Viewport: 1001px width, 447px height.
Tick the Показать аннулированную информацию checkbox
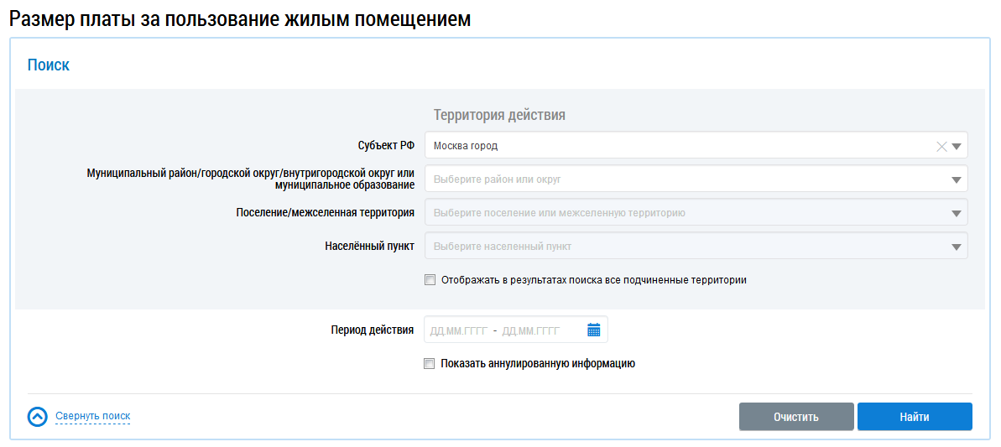point(430,364)
